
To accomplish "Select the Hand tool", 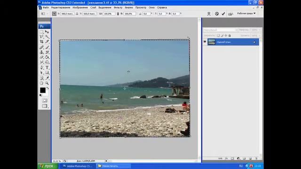I will [x=42, y=83].
